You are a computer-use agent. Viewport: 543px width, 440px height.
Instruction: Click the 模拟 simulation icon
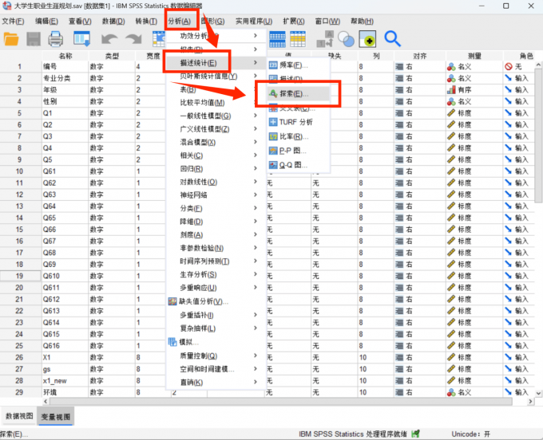click(172, 342)
